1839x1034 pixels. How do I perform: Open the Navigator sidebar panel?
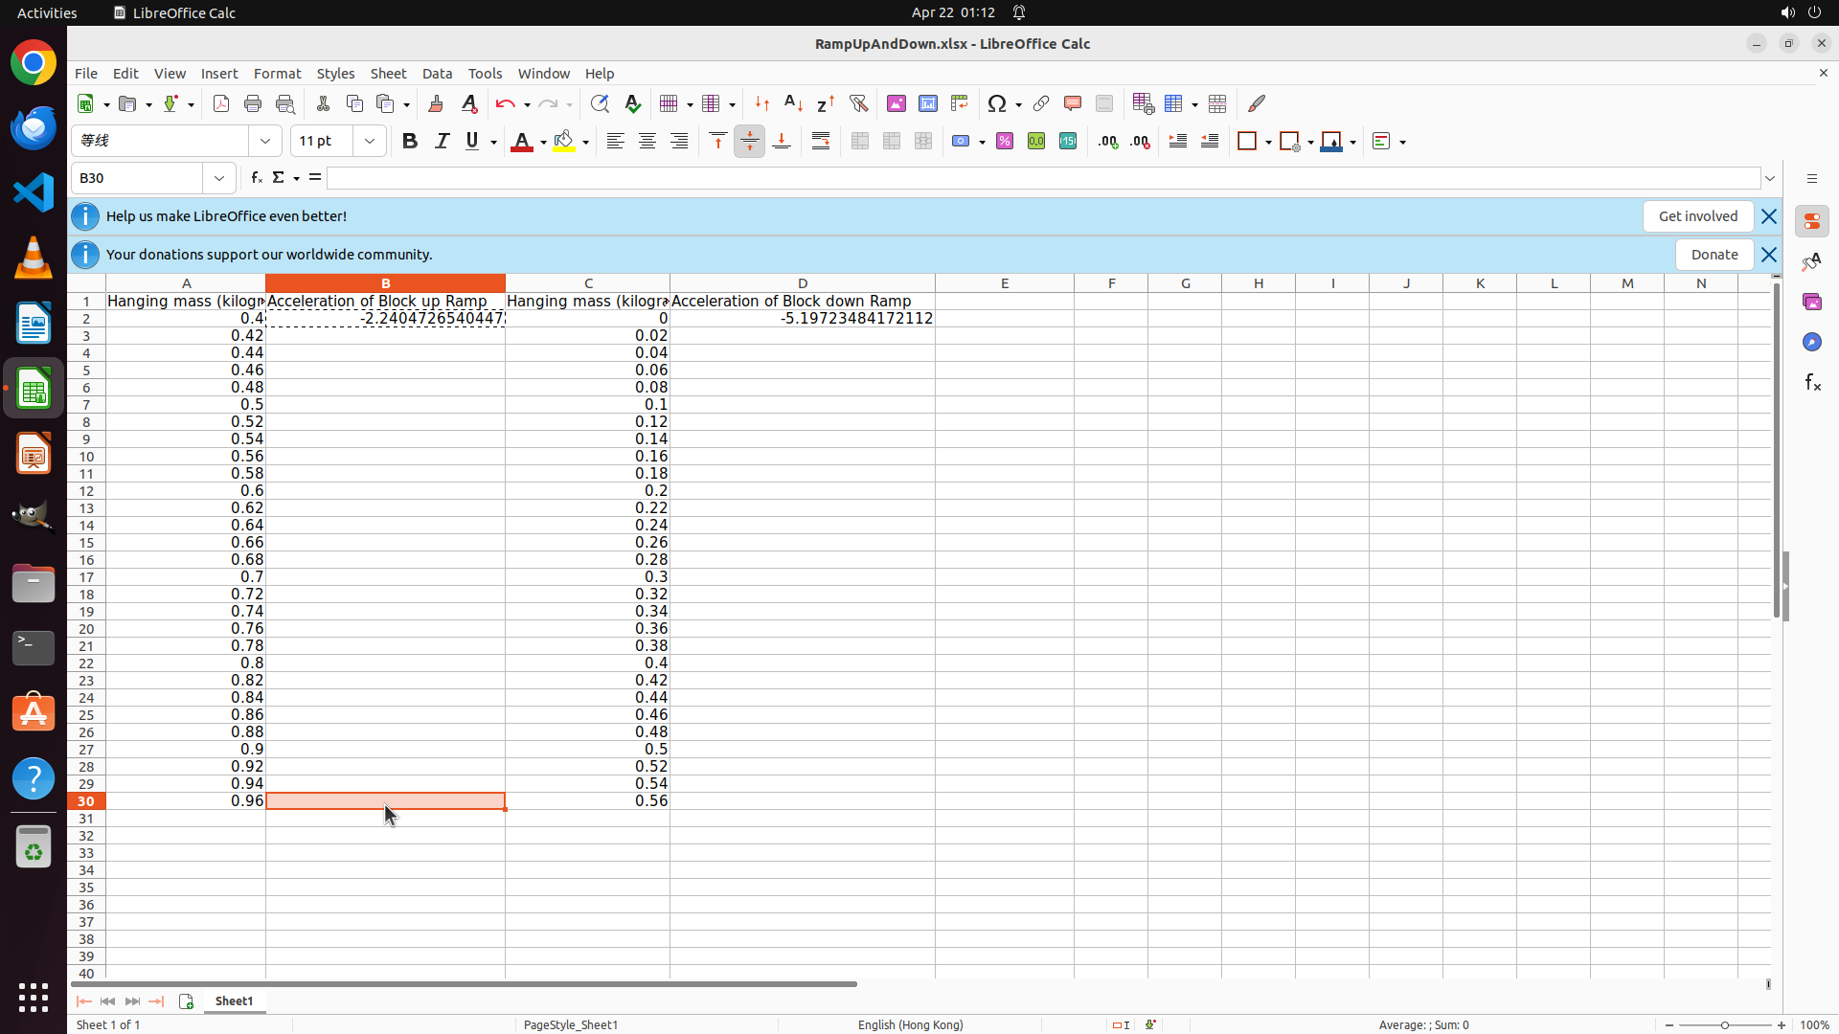1811,342
